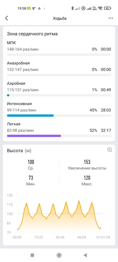Tap the battery indicator showing 48
Screen dimensions: 118x262
point(108,8)
